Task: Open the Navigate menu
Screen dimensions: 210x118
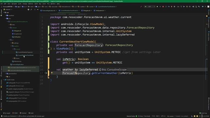Action: (x=14, y=4)
